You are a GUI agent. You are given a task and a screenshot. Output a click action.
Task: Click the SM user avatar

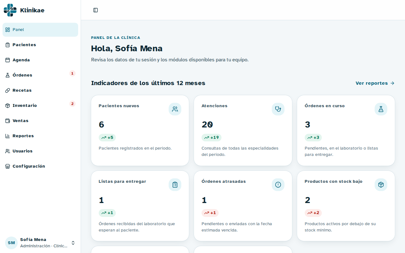point(11,243)
